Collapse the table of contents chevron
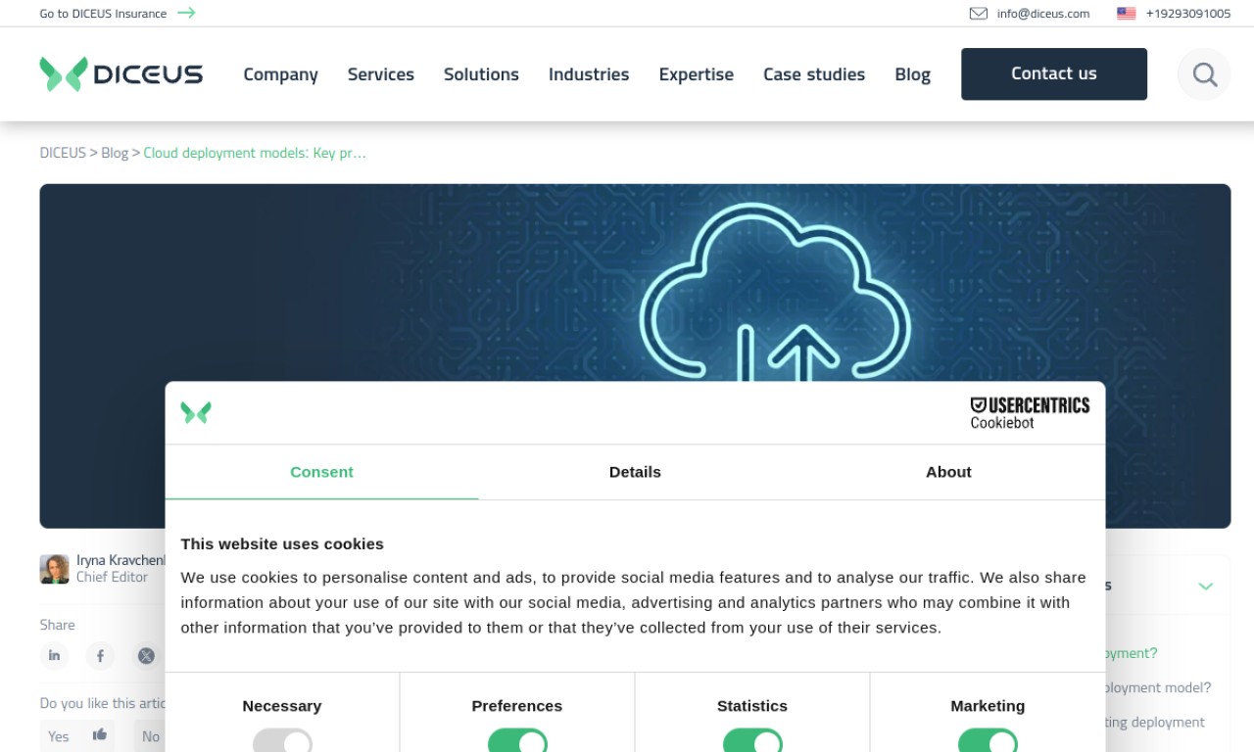Screen dimensions: 1254x752 pos(1206,586)
